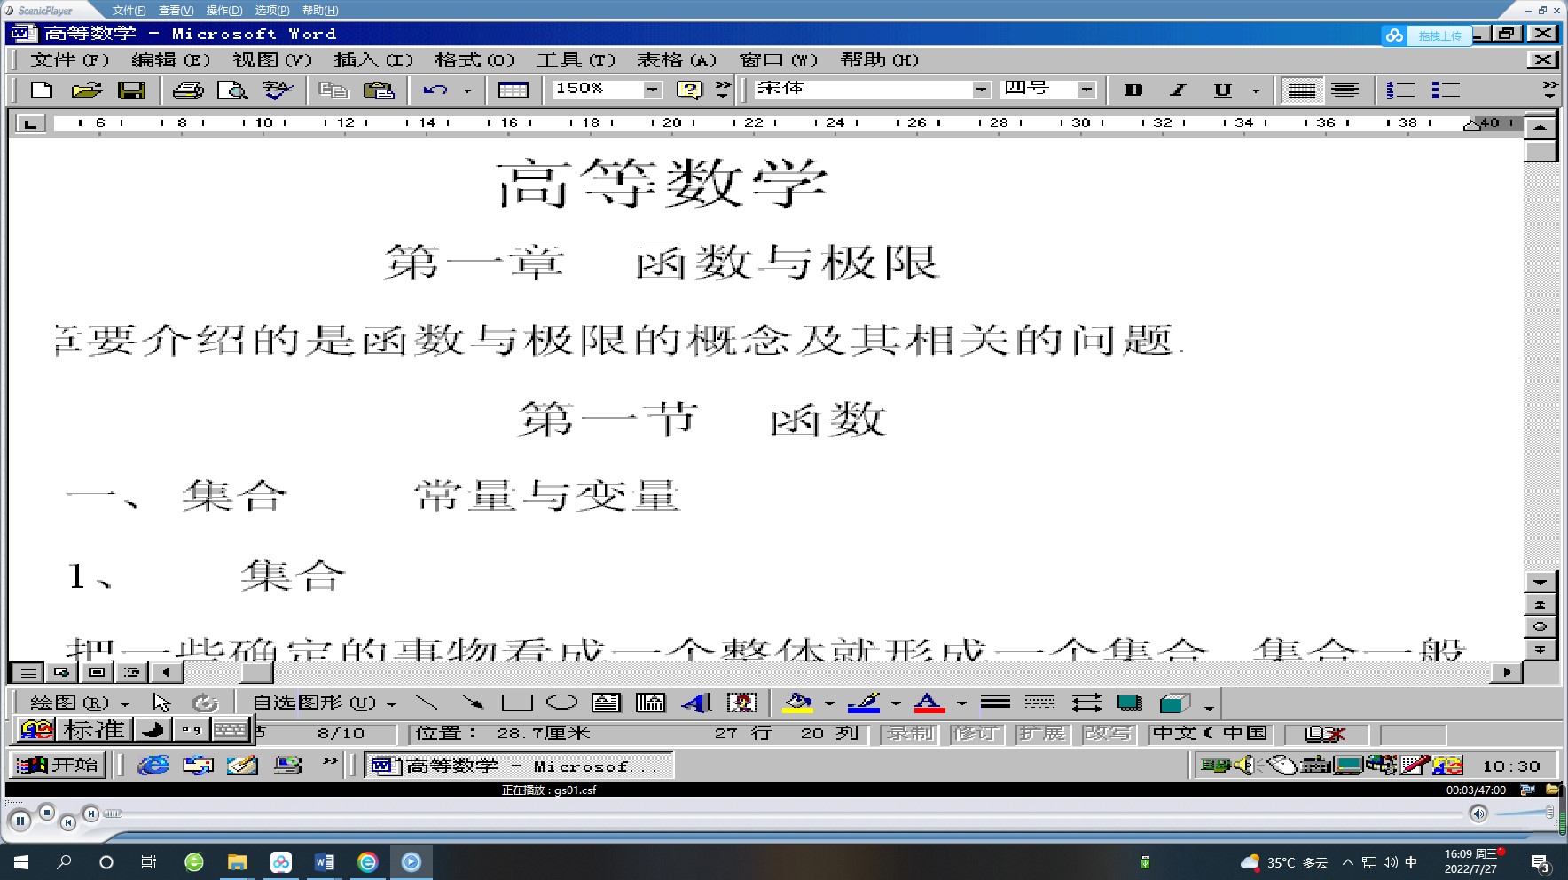
Task: Pause the ScenicPlayer recording playback
Action: tap(20, 821)
